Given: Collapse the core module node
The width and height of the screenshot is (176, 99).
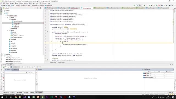Looking at the screenshot, I should [x=3, y=12].
